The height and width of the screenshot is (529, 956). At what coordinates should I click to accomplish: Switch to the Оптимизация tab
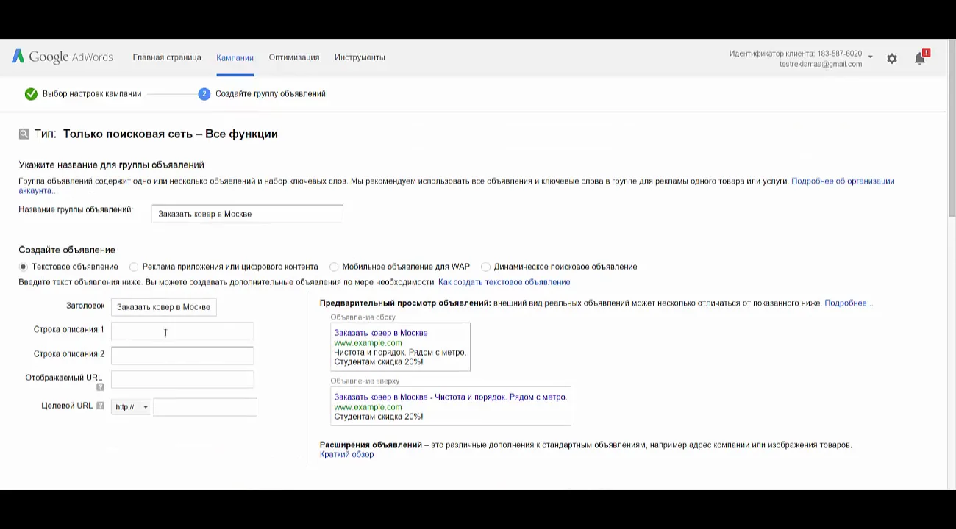(x=294, y=57)
